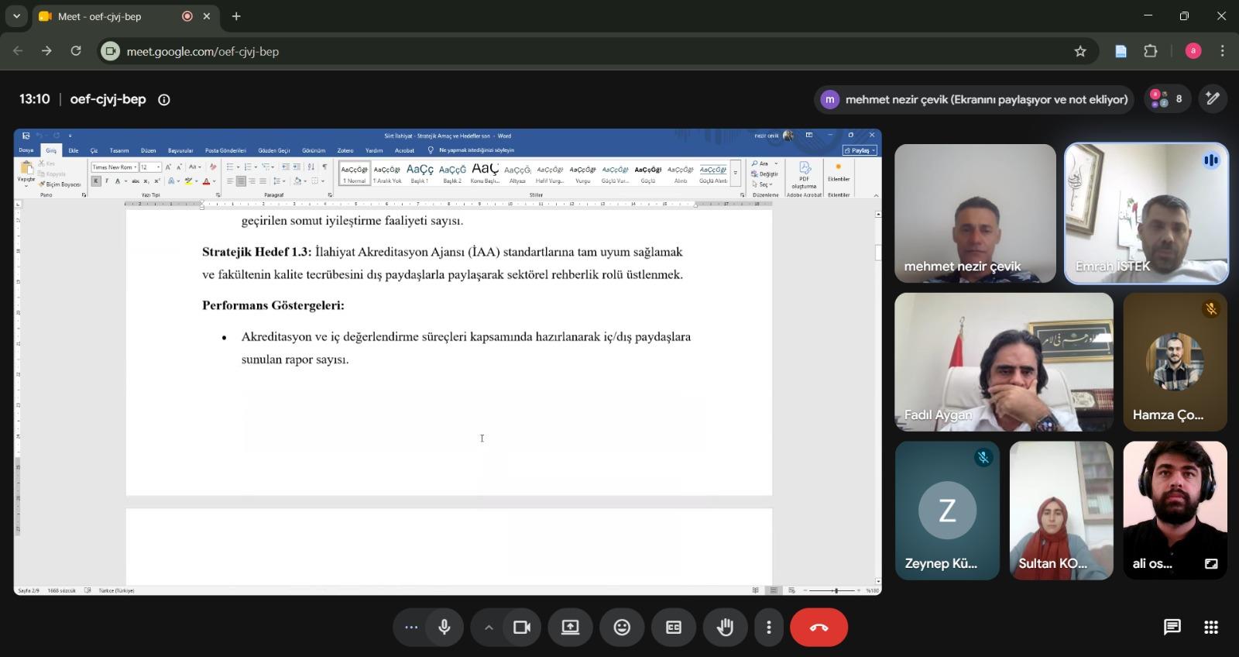1239x657 pixels.
Task: Open Eklentiler add-ins icon
Action: pos(839,173)
